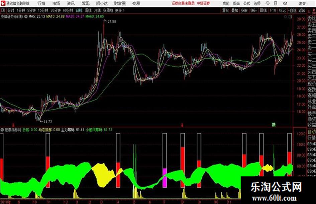Switch to 周线 weekly period
The width and height of the screenshot is (316, 204).
click(x=88, y=10)
